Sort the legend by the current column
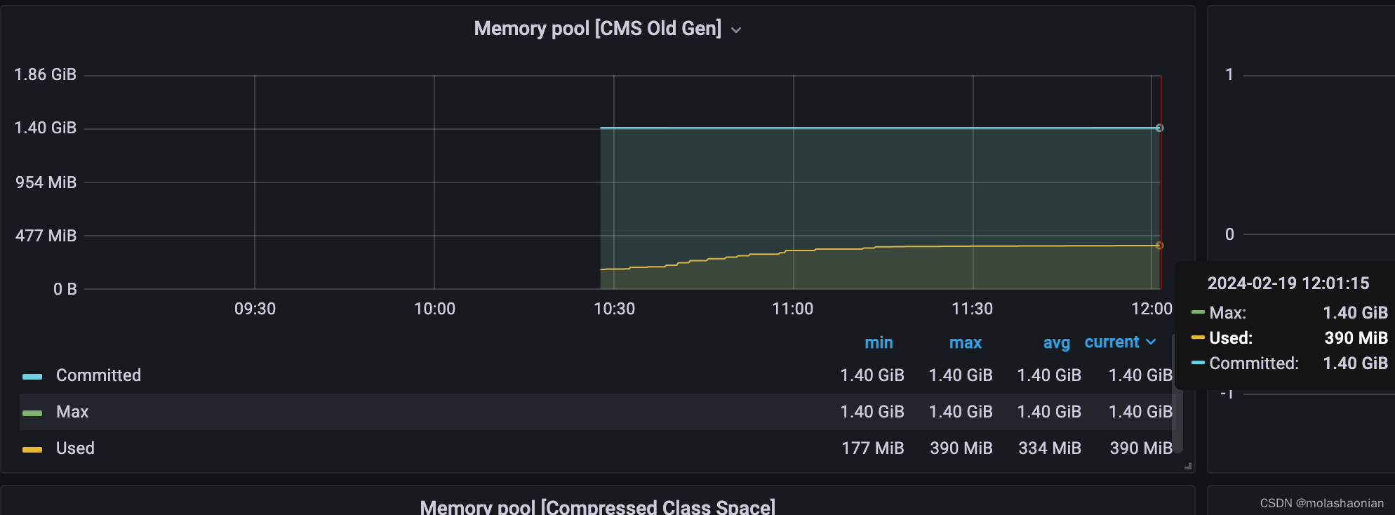Viewport: 1395px width, 515px height. (1112, 342)
